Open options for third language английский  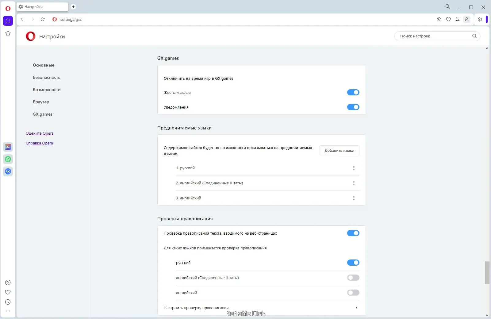click(x=354, y=198)
